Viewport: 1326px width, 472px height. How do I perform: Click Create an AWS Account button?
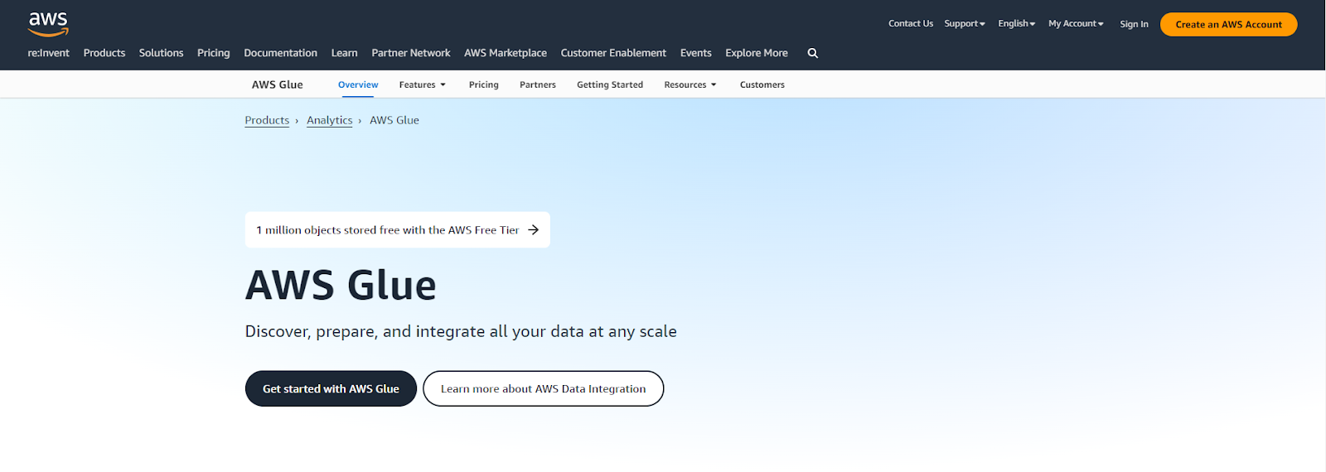click(1229, 24)
